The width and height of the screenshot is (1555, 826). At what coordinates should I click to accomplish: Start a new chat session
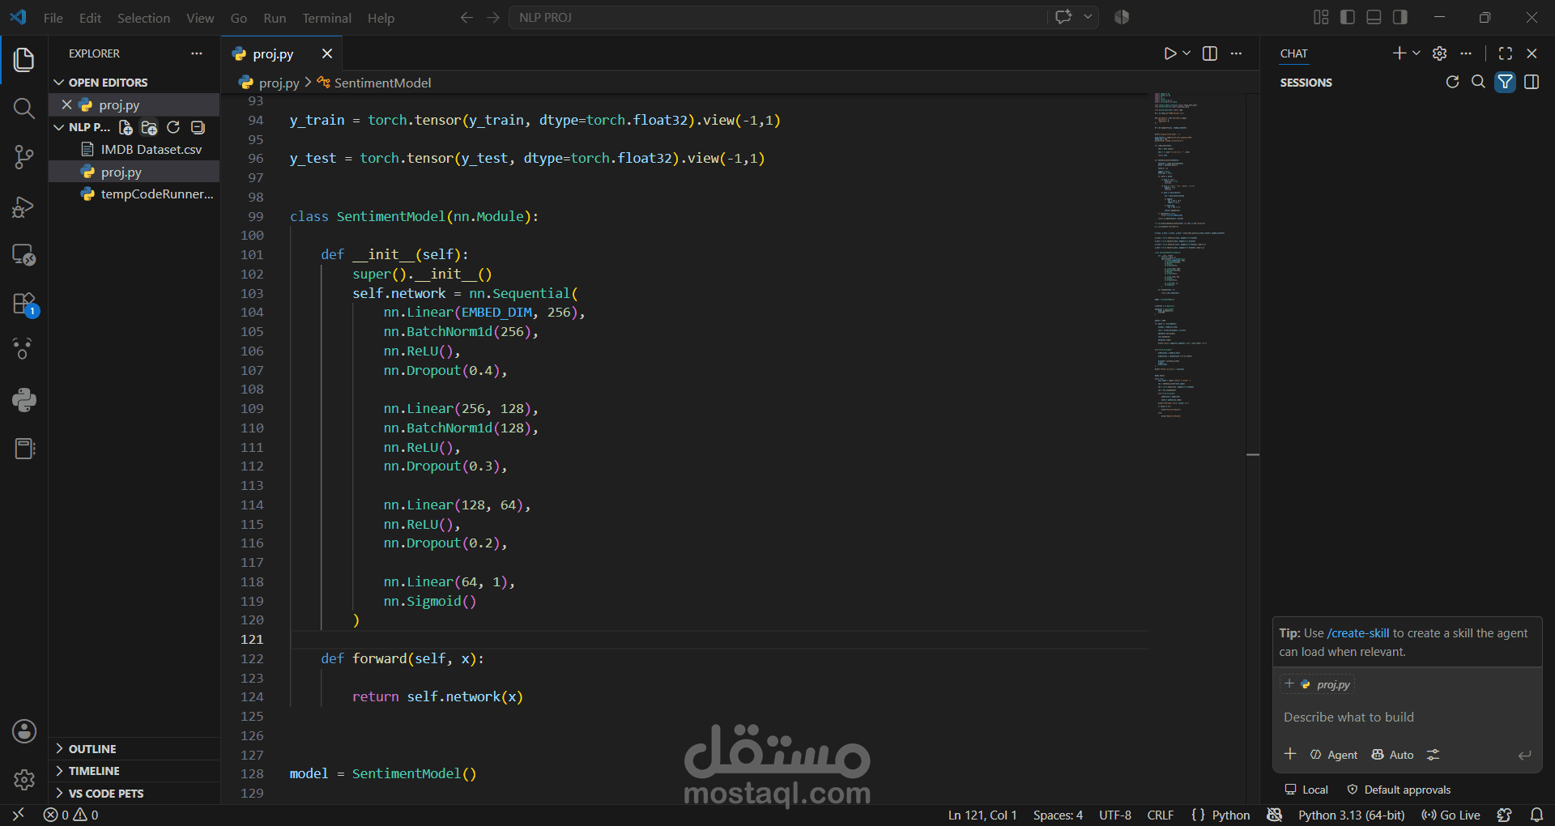point(1399,53)
